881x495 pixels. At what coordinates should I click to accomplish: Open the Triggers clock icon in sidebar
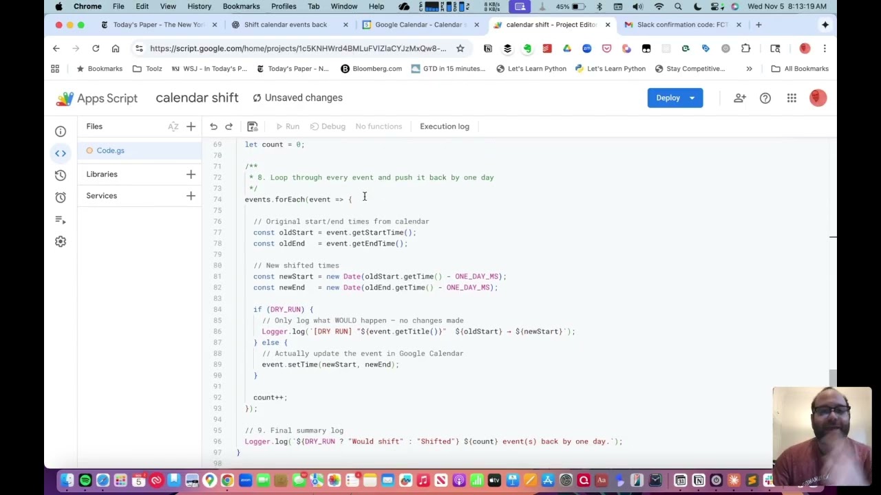click(61, 197)
